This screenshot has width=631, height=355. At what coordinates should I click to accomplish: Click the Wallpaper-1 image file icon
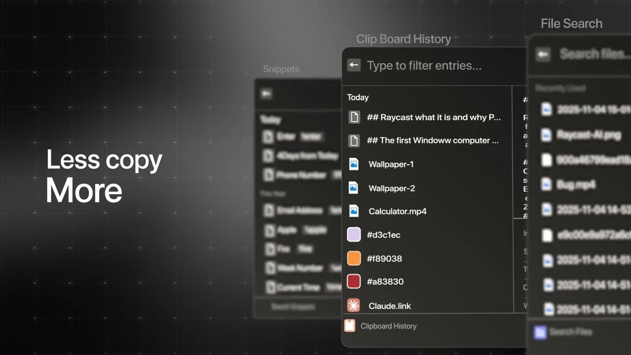(353, 164)
